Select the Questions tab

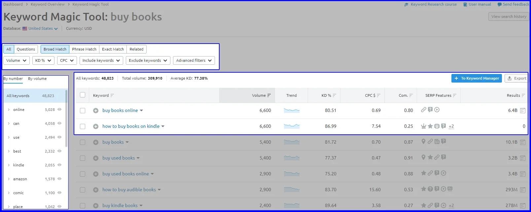coord(26,49)
